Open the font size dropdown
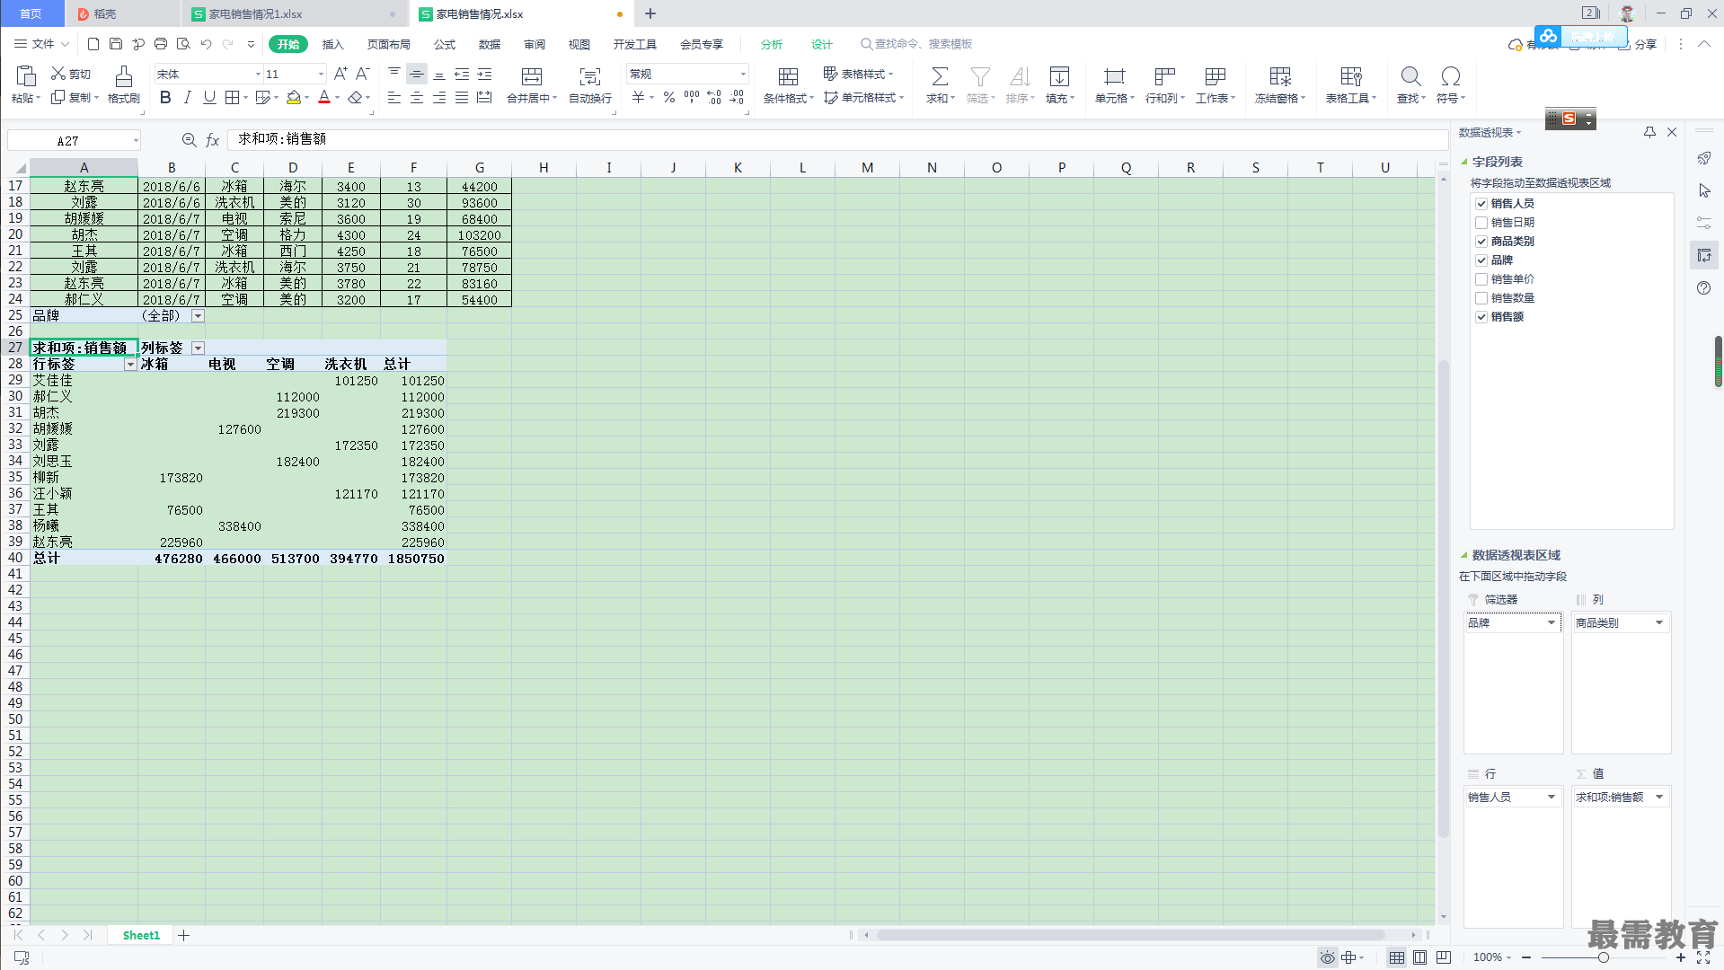This screenshot has width=1724, height=970. pyautogui.click(x=321, y=75)
